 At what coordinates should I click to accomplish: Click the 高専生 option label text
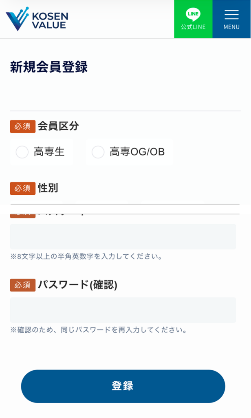[49, 152]
